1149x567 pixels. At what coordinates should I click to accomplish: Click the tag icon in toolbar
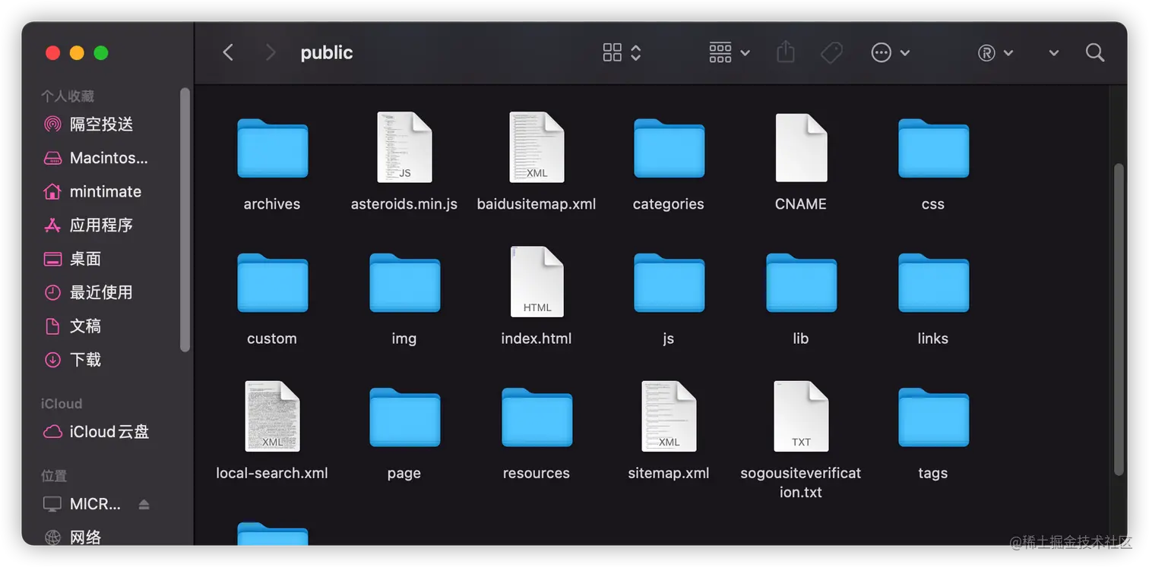click(832, 52)
